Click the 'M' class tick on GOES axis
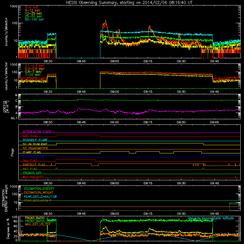244x244 pixels. click(x=16, y=95)
